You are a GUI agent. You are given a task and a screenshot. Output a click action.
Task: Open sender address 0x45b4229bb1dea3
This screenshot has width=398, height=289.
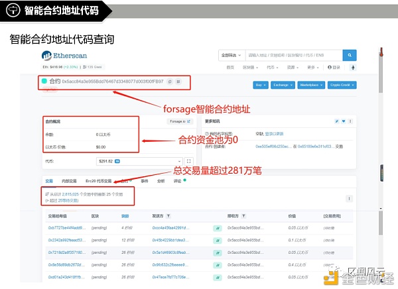pyautogui.click(x=170, y=240)
